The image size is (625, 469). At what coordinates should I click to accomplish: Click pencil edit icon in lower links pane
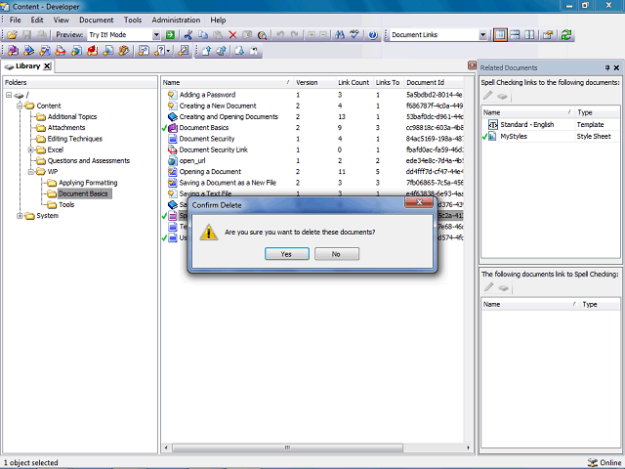click(x=488, y=287)
